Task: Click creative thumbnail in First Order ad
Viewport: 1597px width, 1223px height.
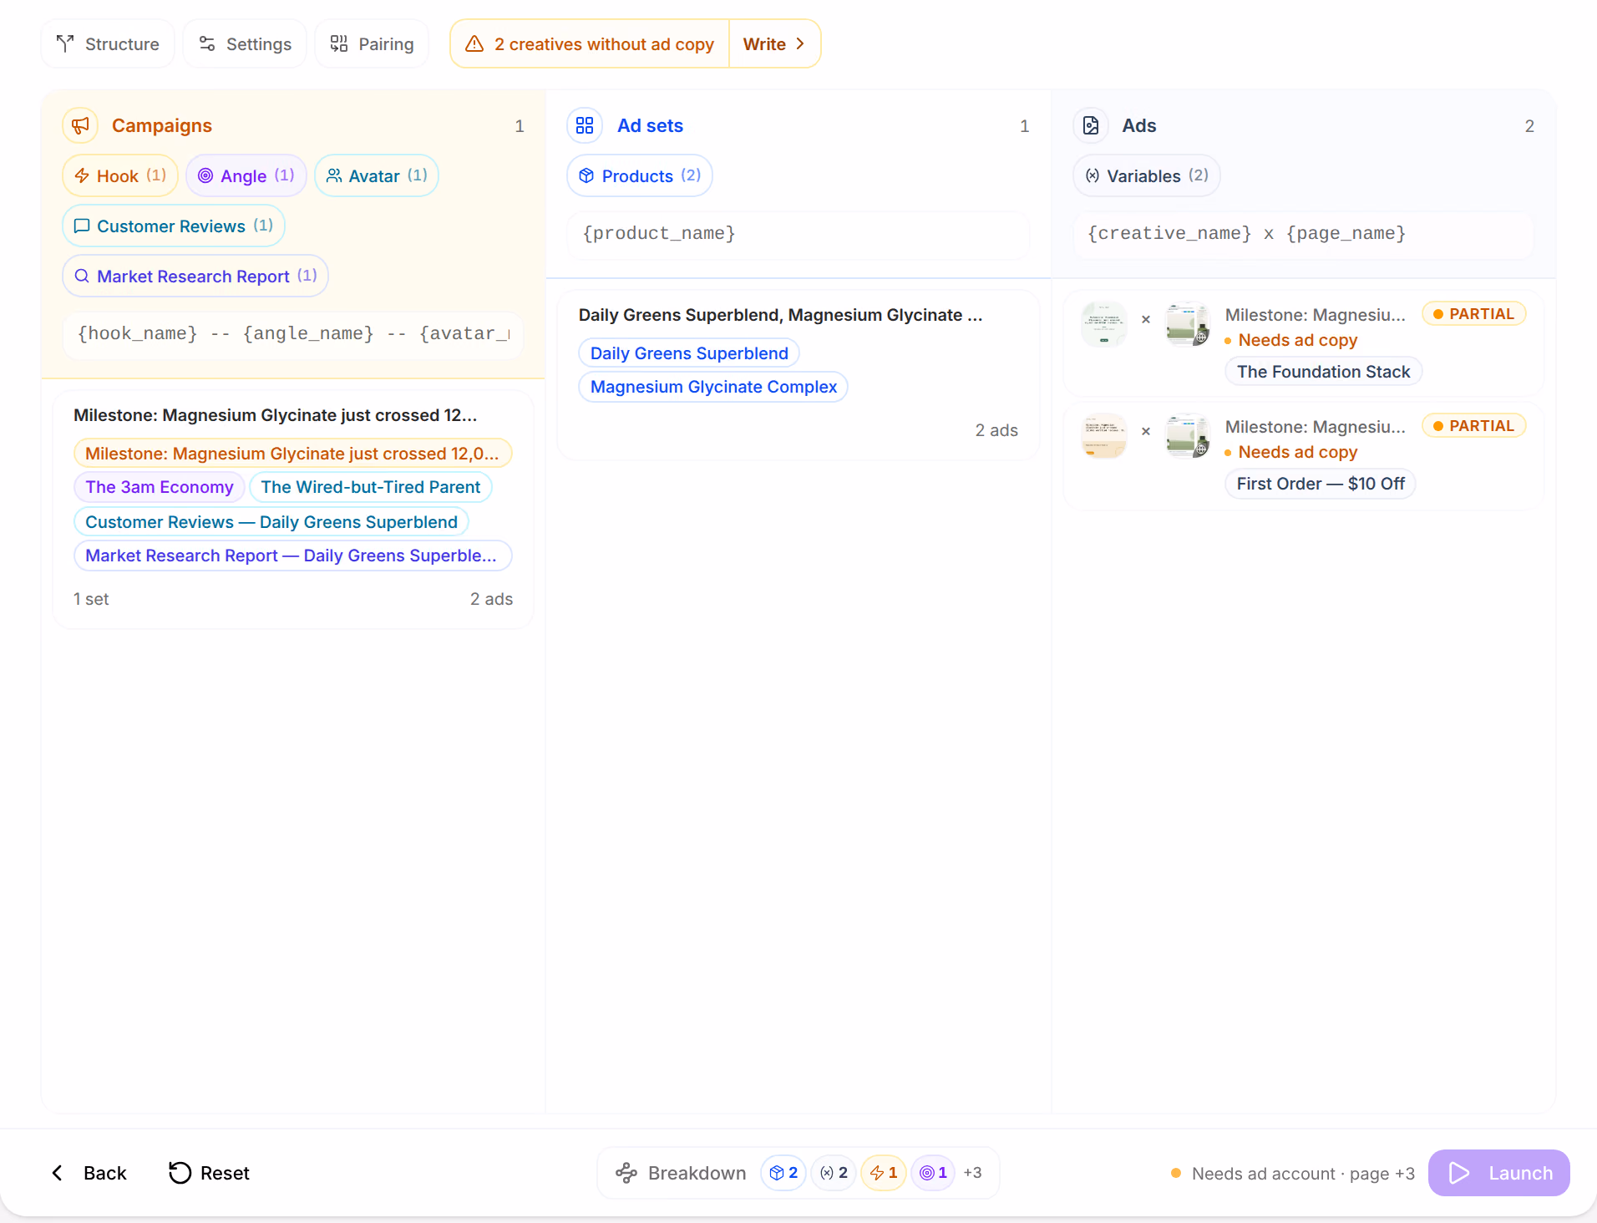Action: click(x=1104, y=436)
